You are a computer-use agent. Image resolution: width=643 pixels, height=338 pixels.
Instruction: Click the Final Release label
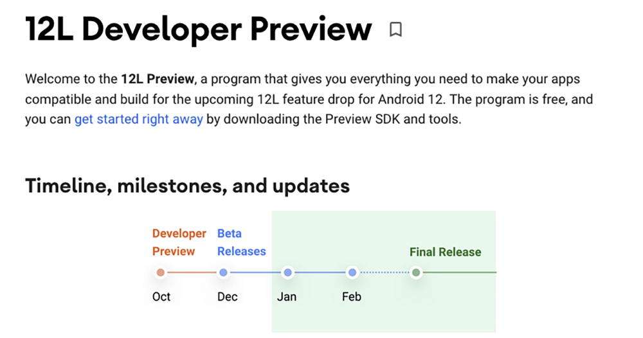tap(446, 252)
